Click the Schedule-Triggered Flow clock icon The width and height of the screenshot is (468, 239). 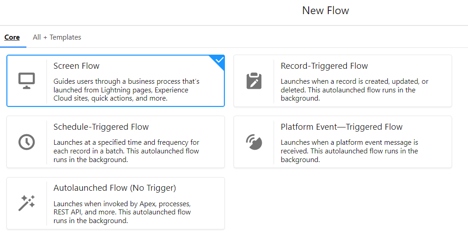pos(26,142)
